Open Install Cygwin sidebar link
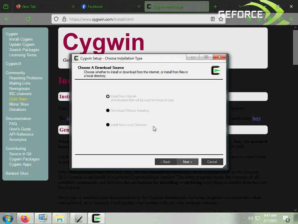 coord(21,39)
